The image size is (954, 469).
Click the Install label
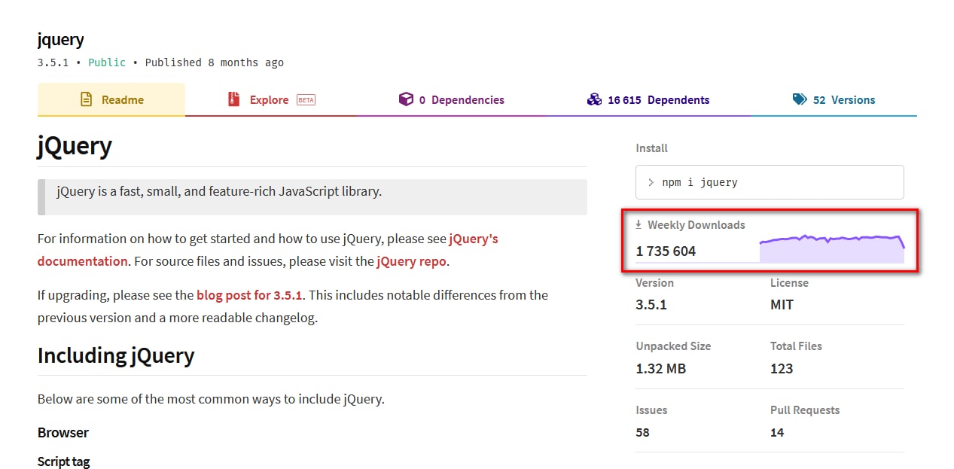651,148
